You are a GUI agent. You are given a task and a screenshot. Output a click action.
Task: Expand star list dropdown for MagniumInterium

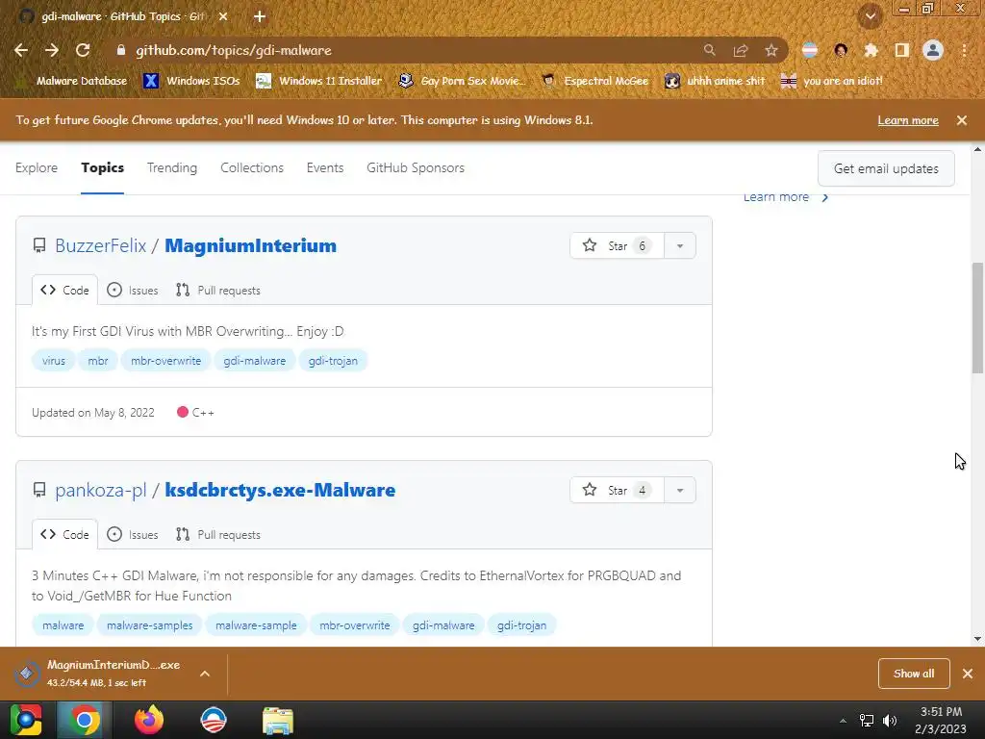pyautogui.click(x=680, y=245)
